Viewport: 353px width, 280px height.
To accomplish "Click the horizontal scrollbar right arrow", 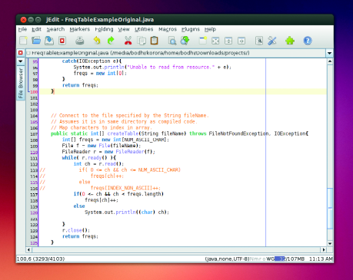I will pos(324,249).
